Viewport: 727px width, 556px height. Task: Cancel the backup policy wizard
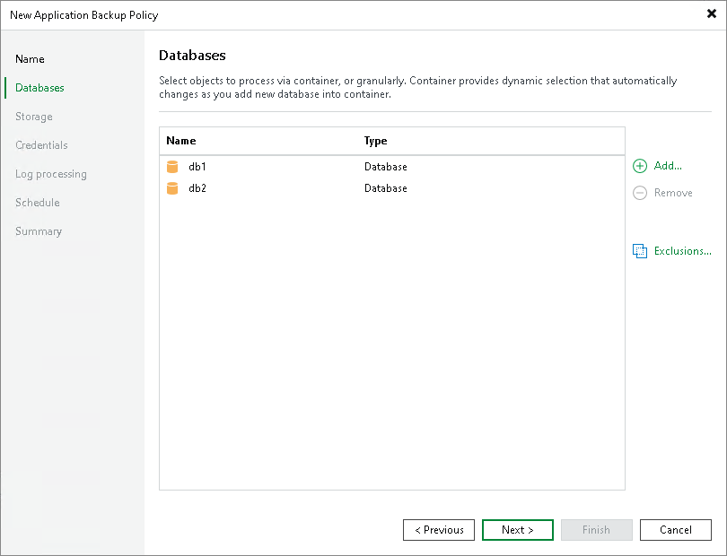point(675,529)
